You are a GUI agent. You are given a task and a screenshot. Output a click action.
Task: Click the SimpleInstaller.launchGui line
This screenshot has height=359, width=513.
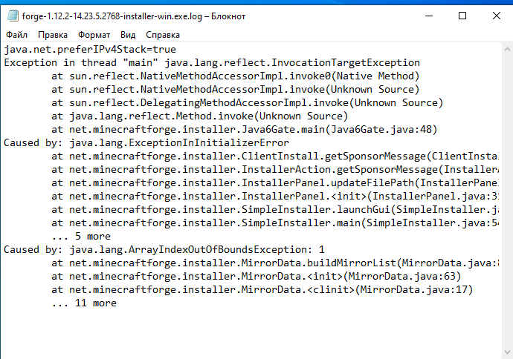[275, 210]
